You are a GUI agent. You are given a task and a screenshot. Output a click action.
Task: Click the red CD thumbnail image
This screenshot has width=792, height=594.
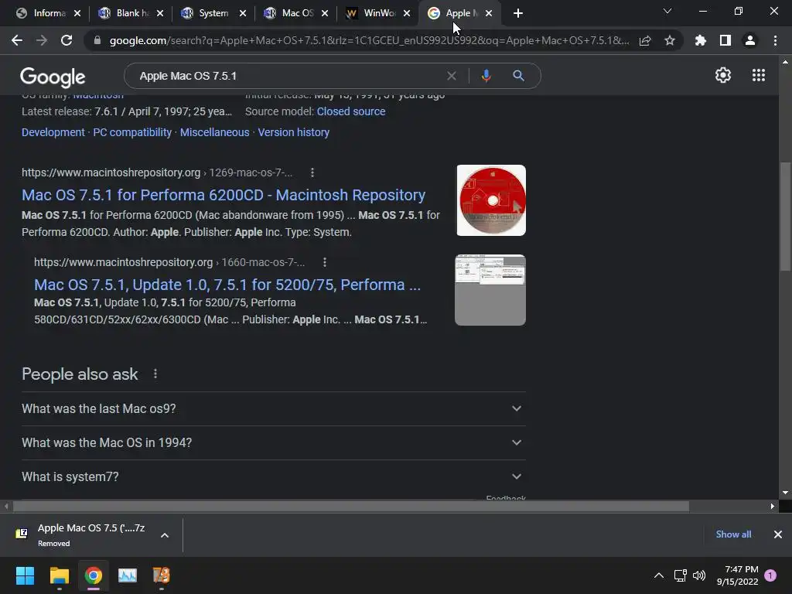pyautogui.click(x=491, y=200)
